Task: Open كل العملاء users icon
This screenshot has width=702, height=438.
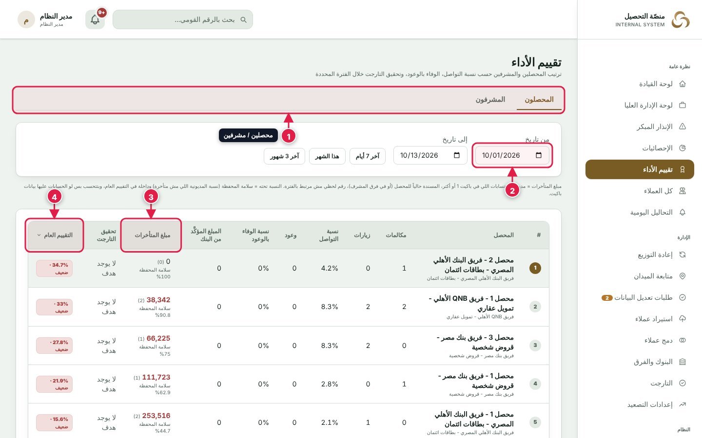Action: (x=682, y=191)
